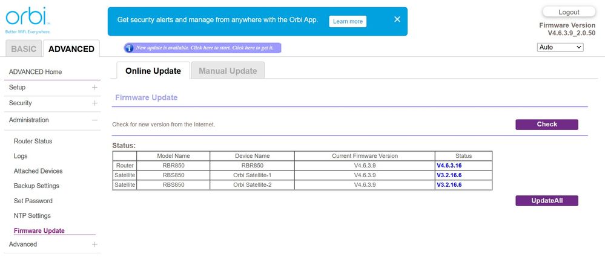Expand the Advanced sidebar section plus icon
The width and height of the screenshot is (605, 257).
94,244
